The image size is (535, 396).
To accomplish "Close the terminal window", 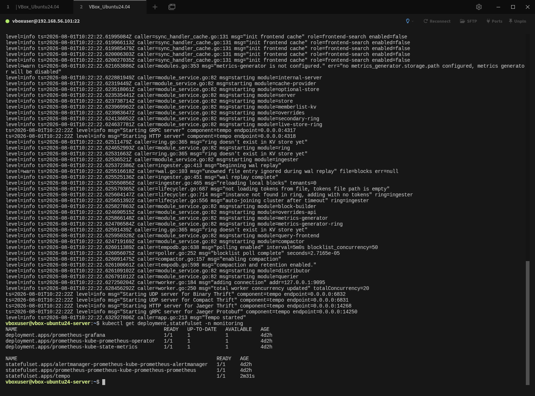I will 528,7.
